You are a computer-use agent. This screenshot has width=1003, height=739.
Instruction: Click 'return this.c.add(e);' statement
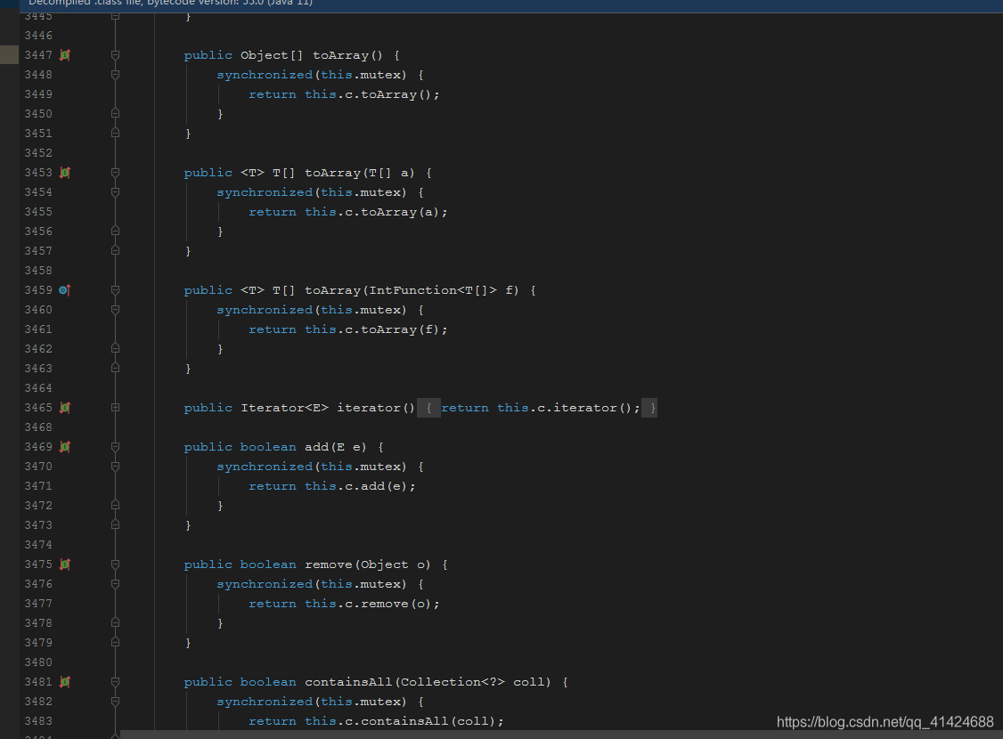[x=332, y=486]
